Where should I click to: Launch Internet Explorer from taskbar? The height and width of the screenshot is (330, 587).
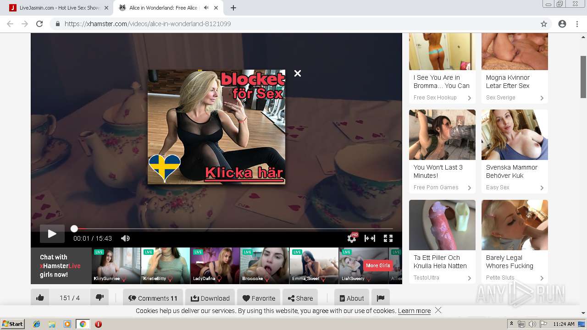point(37,324)
